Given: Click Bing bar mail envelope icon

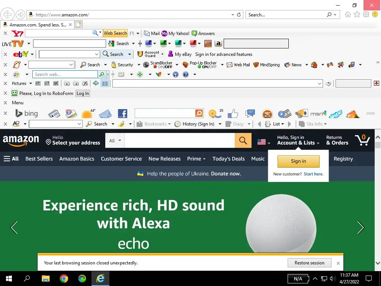Looking at the screenshot, I should tap(105, 114).
